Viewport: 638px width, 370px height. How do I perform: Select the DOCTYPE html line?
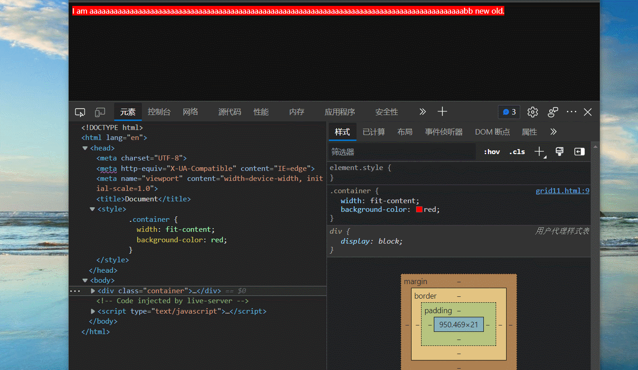tap(112, 128)
